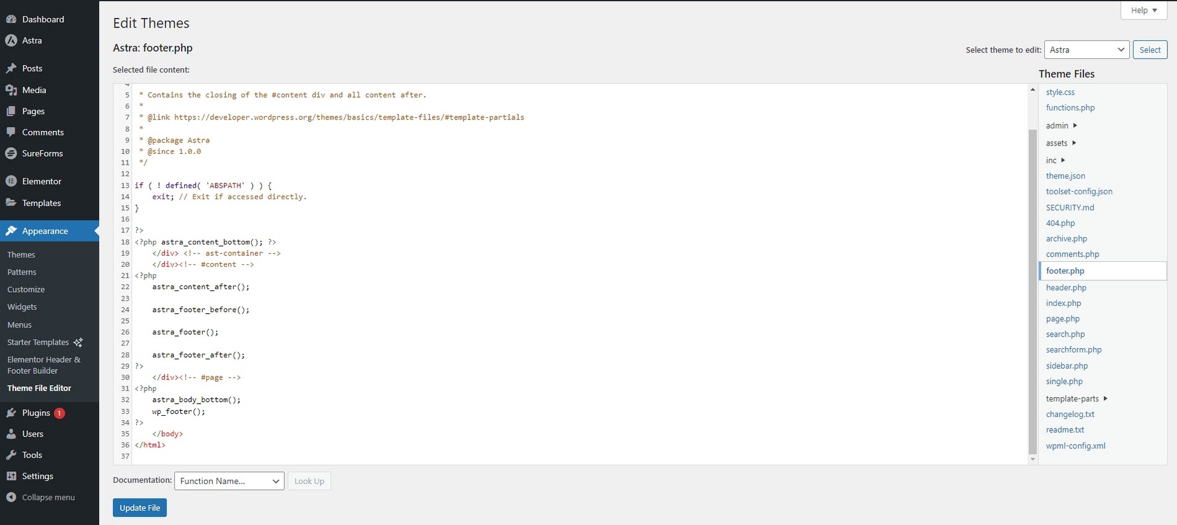Expand the inc folder in Theme Files
The width and height of the screenshot is (1177, 525).
1056,161
